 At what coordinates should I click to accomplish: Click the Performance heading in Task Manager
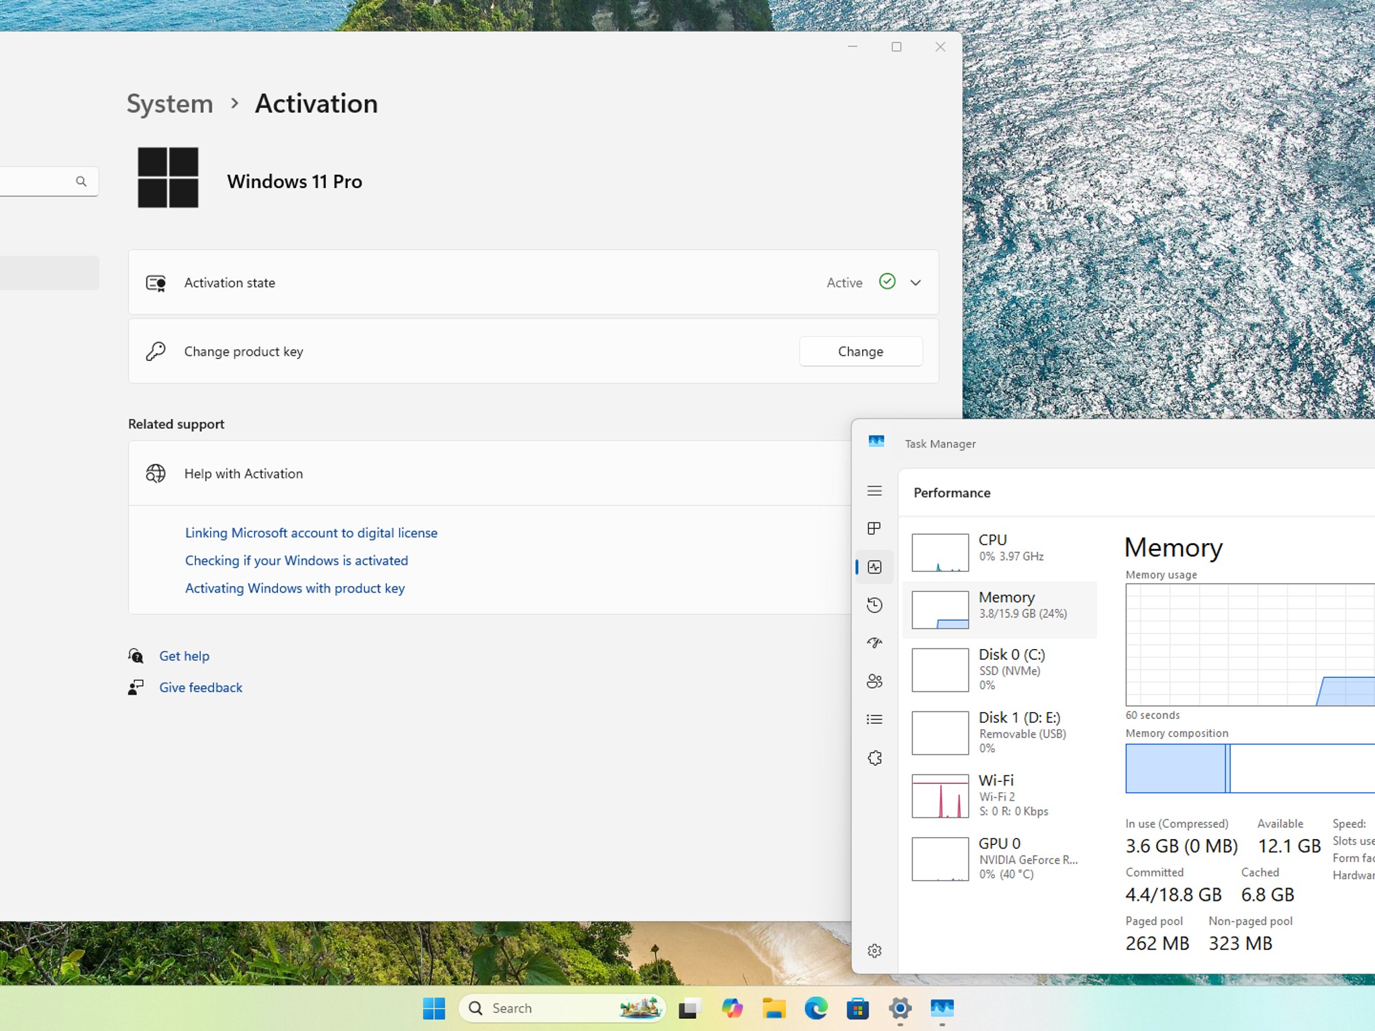[x=952, y=493]
